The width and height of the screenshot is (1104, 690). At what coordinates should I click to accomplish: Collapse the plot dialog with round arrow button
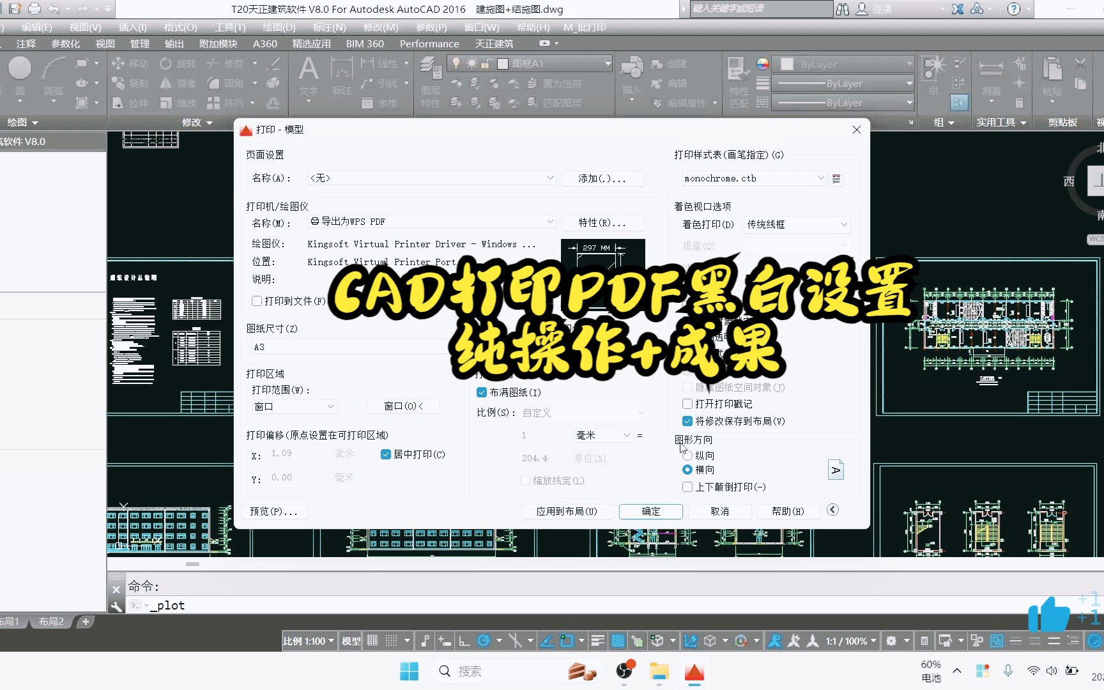point(832,509)
